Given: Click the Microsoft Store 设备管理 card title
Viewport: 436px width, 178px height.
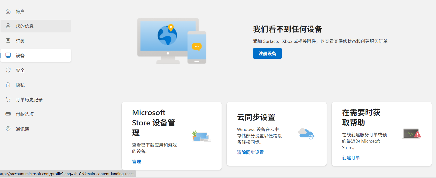Looking at the screenshot, I should (154, 123).
